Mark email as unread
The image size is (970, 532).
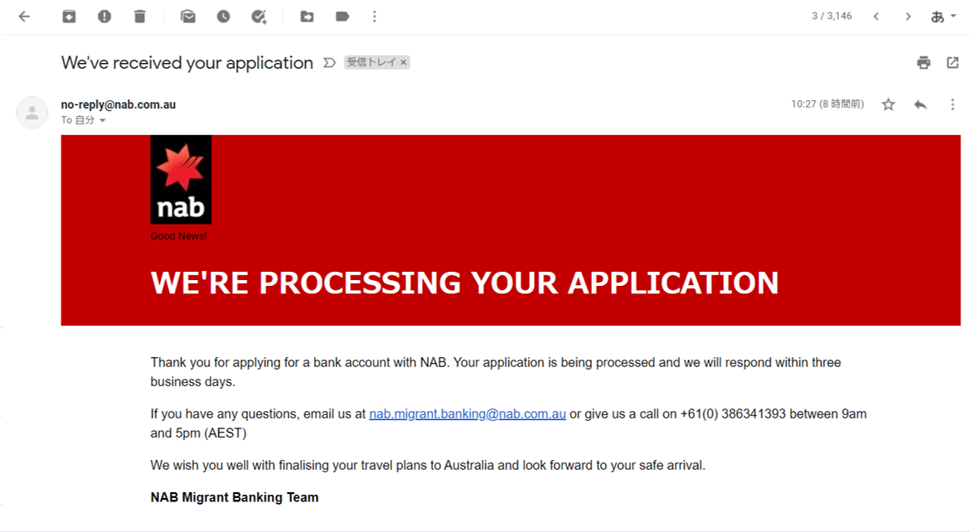[188, 17]
